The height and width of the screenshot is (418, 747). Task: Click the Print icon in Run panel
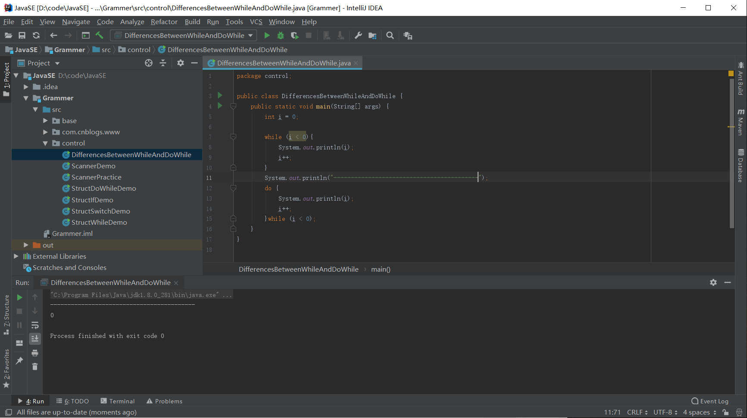pos(35,353)
